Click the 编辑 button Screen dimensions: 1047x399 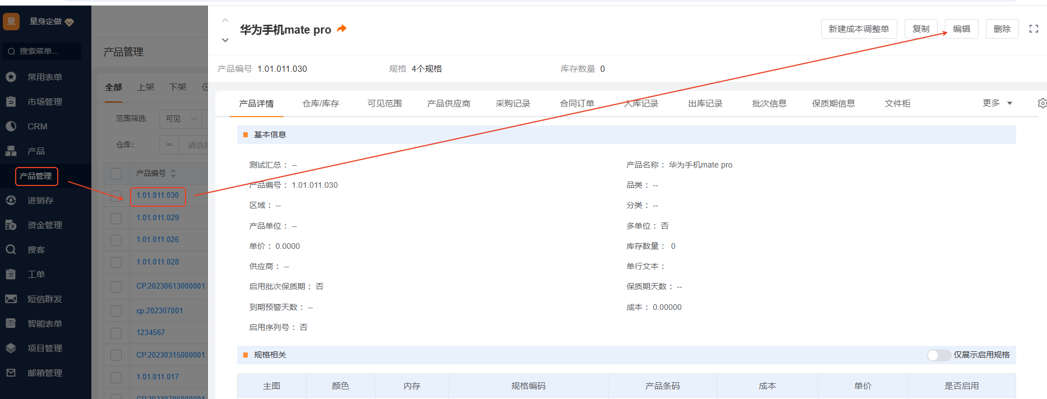[x=961, y=29]
